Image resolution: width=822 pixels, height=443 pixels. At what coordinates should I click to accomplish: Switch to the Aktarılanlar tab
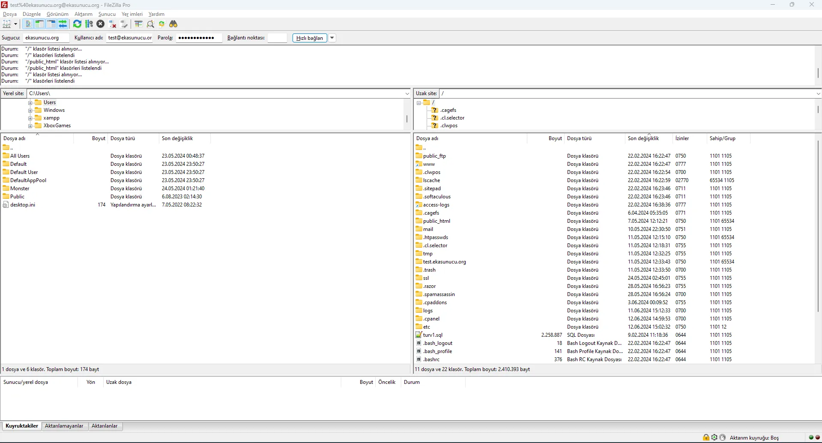(x=105, y=426)
